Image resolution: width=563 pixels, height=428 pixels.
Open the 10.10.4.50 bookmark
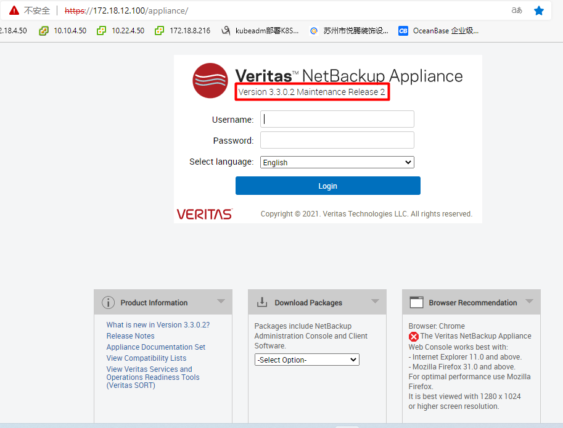[63, 31]
